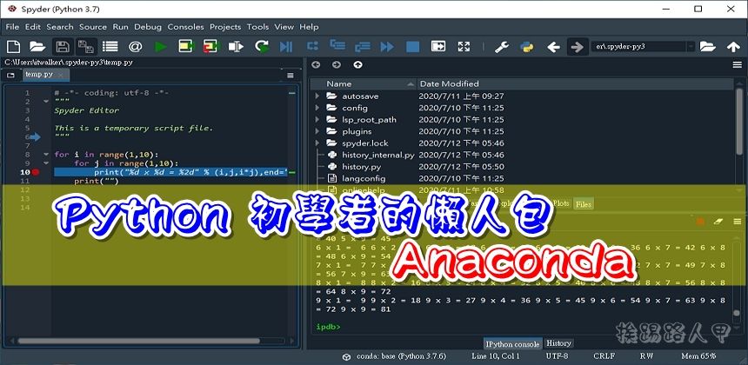Screen dimensions: 748x365
Task: Expand the spyder.lock folder
Action: click(317, 143)
